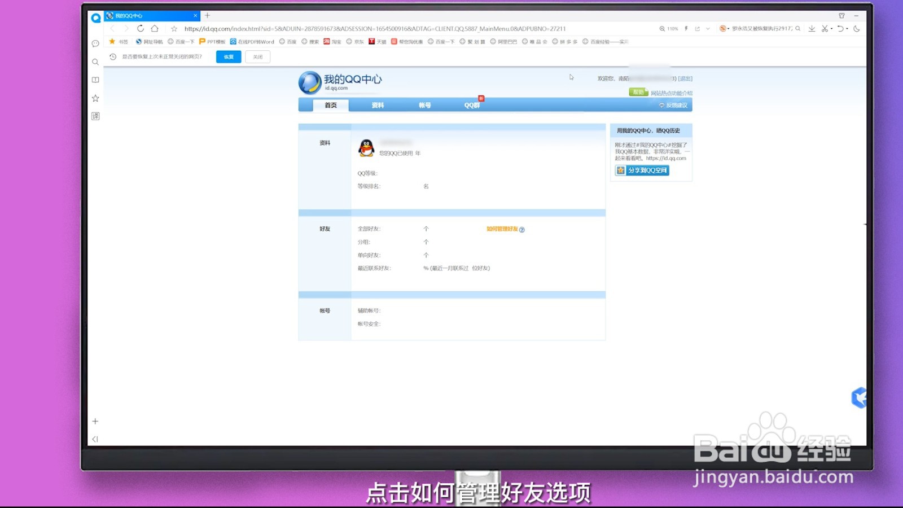Open the search engine dropdown in Sogou box
903x508 pixels.
[x=728, y=28]
